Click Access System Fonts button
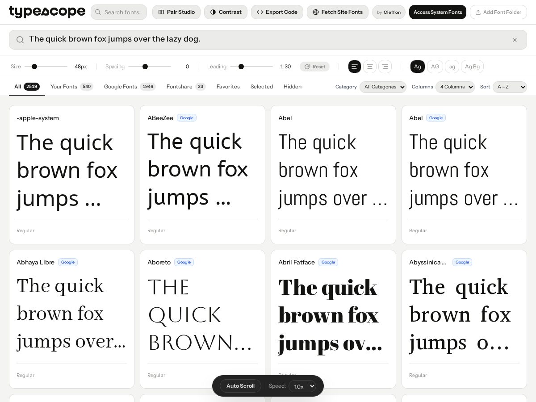The width and height of the screenshot is (536, 402). click(438, 12)
